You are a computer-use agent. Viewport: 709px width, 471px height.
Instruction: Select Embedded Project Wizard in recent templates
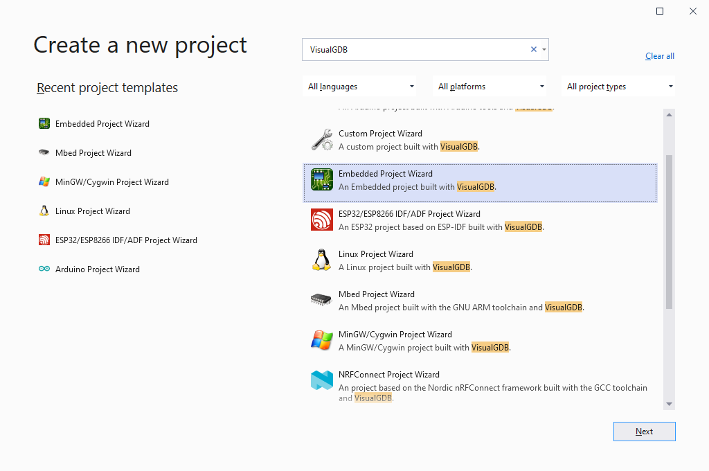click(102, 123)
